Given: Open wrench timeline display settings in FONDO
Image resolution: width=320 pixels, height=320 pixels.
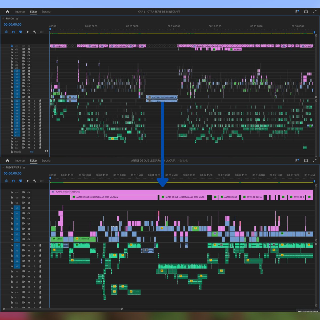Looking at the screenshot, I should 35,32.
